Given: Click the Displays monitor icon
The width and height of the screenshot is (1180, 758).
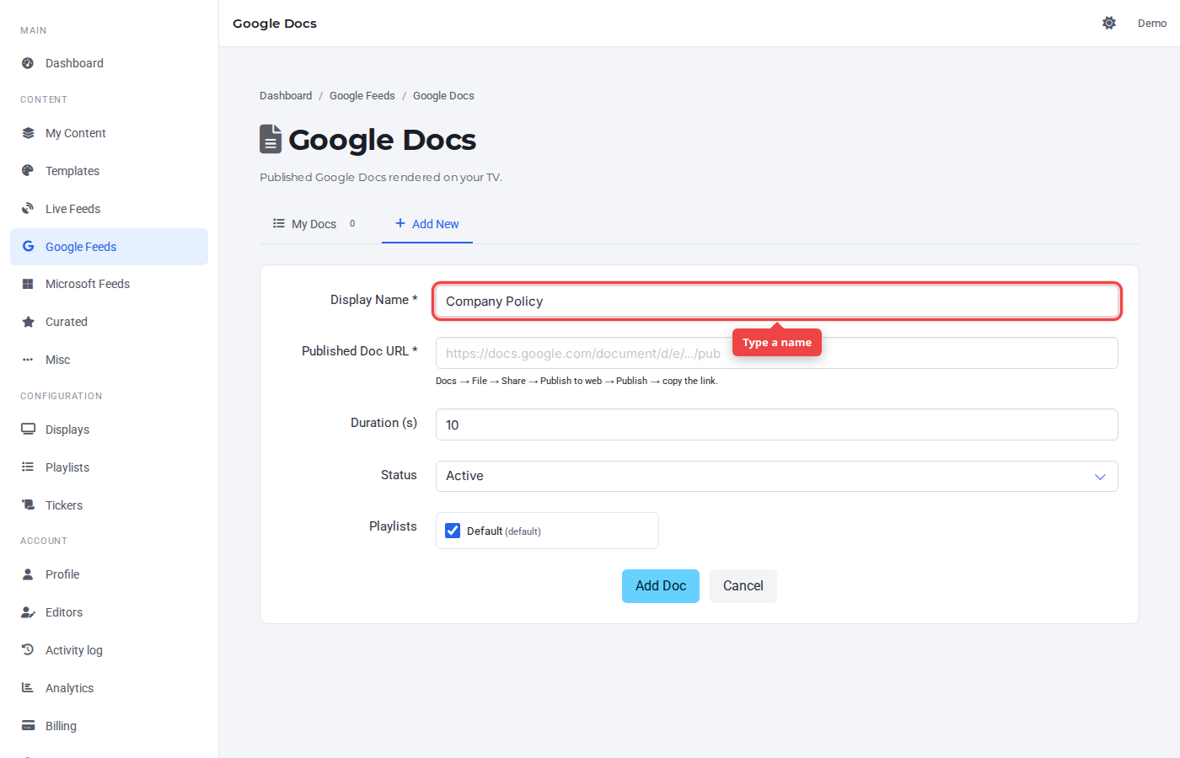Looking at the screenshot, I should pyautogui.click(x=28, y=430).
